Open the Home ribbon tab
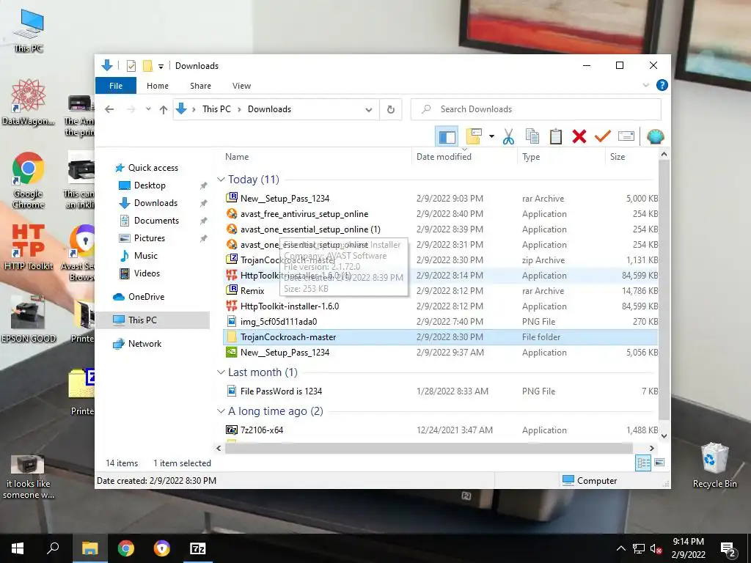Screen dimensions: 751x563 [158, 86]
